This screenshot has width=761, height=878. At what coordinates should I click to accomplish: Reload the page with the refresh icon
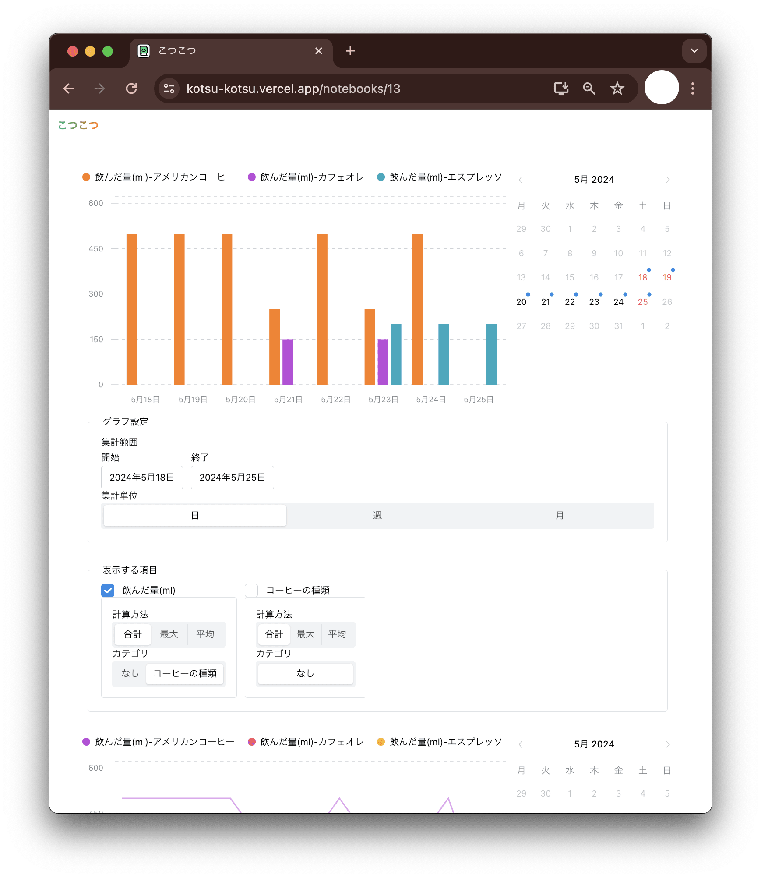coord(131,89)
